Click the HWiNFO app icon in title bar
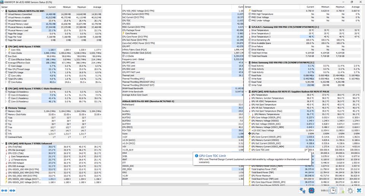 click(x=2, y=2)
